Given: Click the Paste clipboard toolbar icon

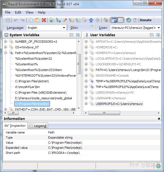Looking at the screenshot, I should pyautogui.click(x=37, y=20).
